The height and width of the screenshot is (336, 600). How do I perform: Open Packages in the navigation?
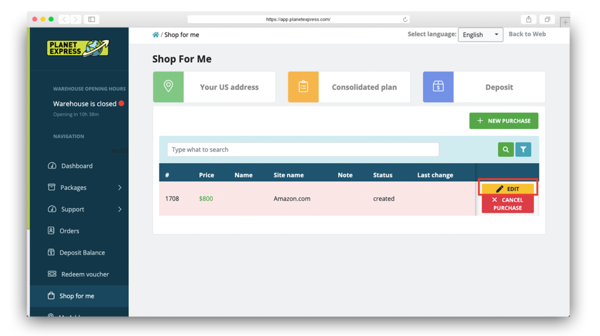(x=73, y=188)
